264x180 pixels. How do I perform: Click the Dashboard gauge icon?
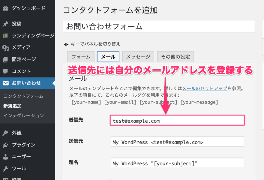pyautogui.click(x=5, y=8)
